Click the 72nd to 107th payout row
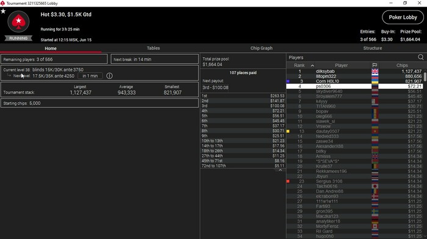The width and height of the screenshot is (427, 239). coord(243,165)
